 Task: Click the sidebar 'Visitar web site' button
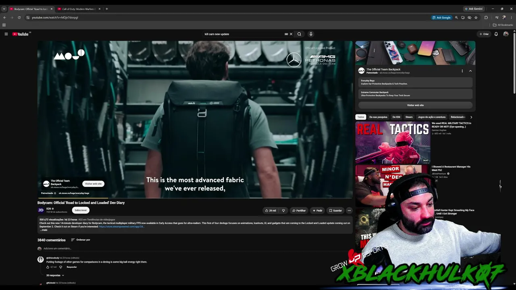point(415,105)
